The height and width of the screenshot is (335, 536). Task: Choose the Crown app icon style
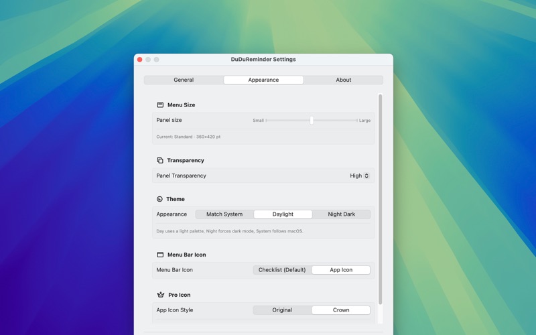click(x=341, y=310)
